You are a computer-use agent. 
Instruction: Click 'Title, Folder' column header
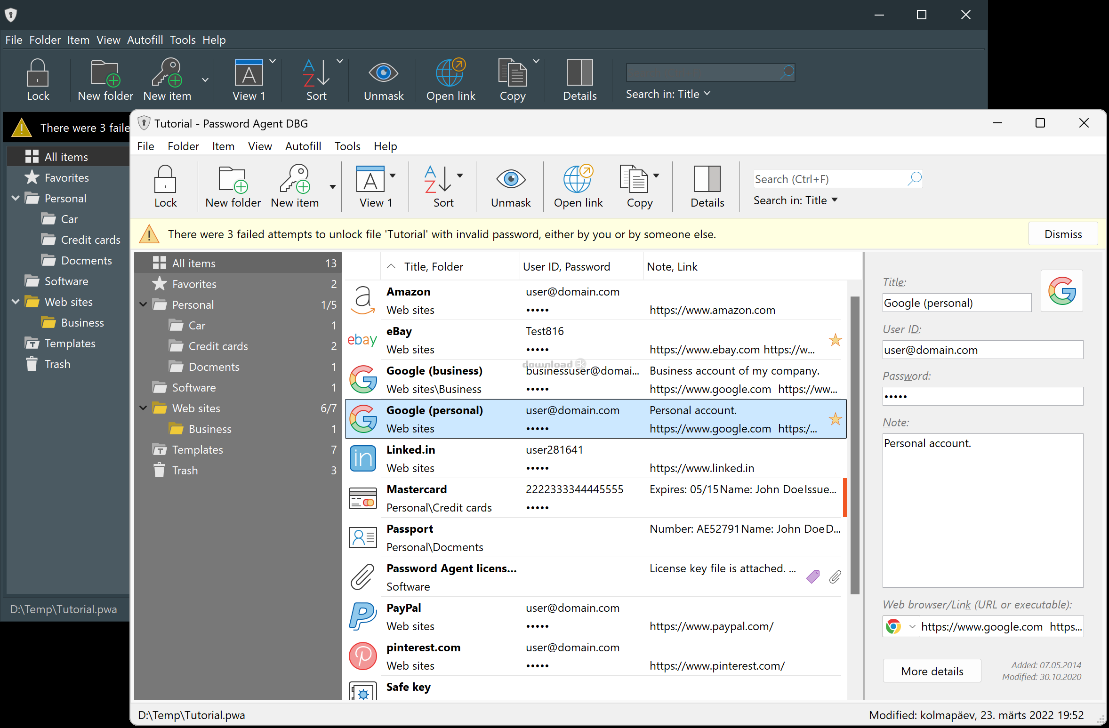(450, 267)
